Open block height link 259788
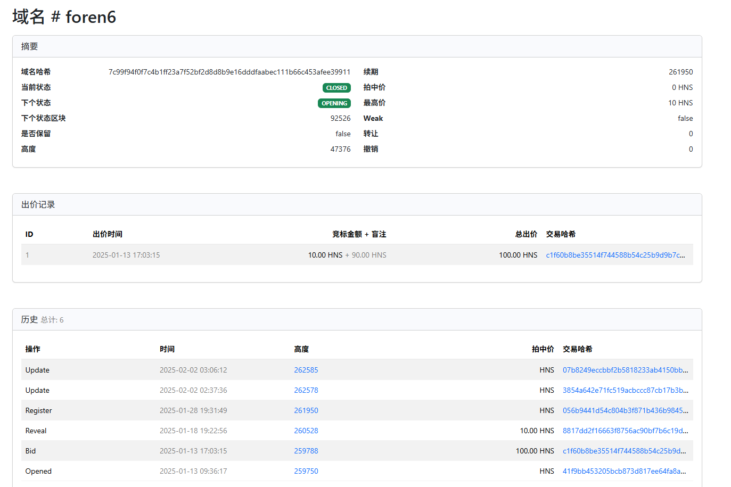Image resolution: width=731 pixels, height=487 pixels. click(x=306, y=451)
